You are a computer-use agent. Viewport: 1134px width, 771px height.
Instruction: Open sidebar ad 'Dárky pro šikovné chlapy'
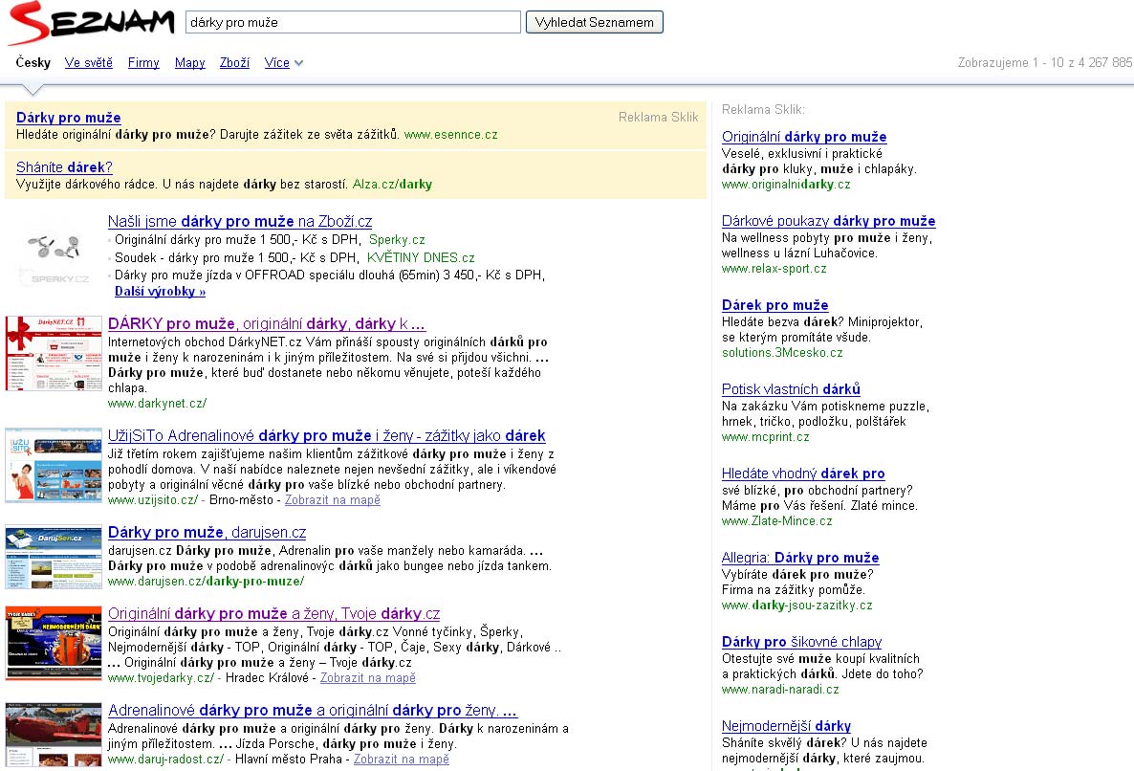(801, 642)
